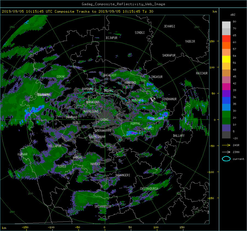Image resolution: width=247 pixels, height=231 pixels.
Task: Click the HUNGUND city label
Action: click(x=130, y=83)
